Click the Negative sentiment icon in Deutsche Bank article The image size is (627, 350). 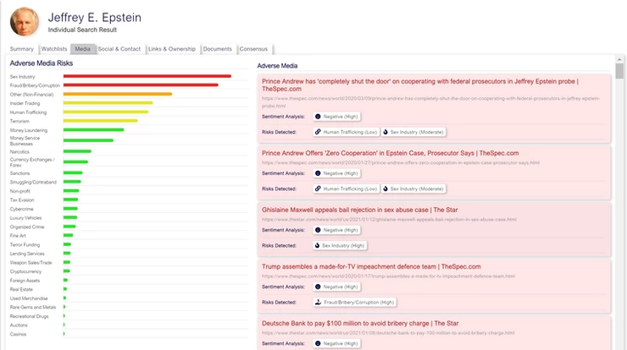[319, 343]
